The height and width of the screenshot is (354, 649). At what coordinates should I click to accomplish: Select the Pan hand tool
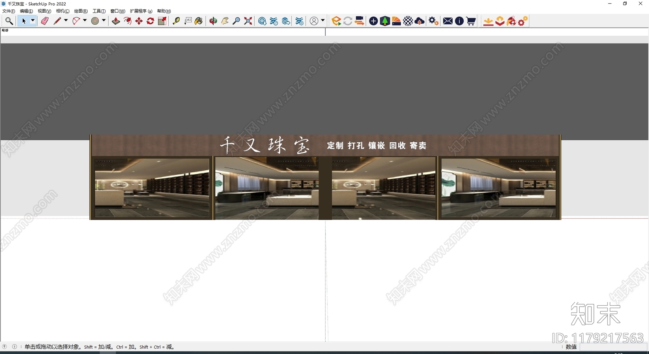[225, 21]
